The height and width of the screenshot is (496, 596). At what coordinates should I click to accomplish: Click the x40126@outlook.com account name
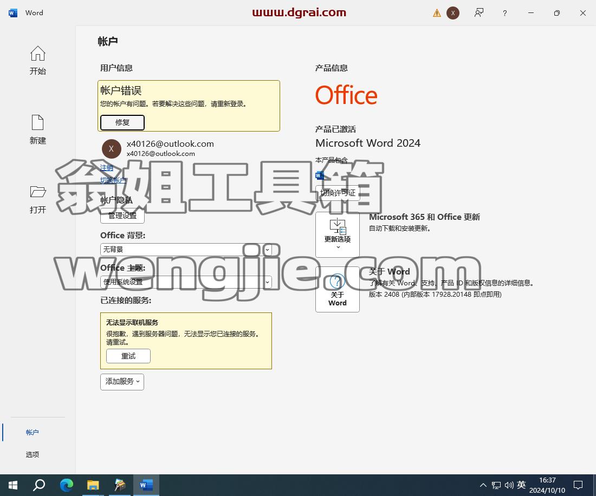tap(170, 143)
